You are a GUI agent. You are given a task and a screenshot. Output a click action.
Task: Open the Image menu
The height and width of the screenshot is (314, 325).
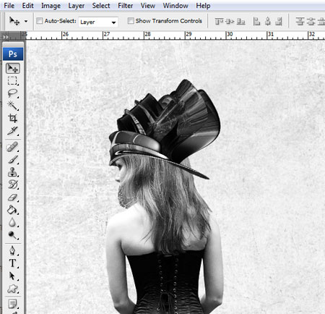point(51,6)
